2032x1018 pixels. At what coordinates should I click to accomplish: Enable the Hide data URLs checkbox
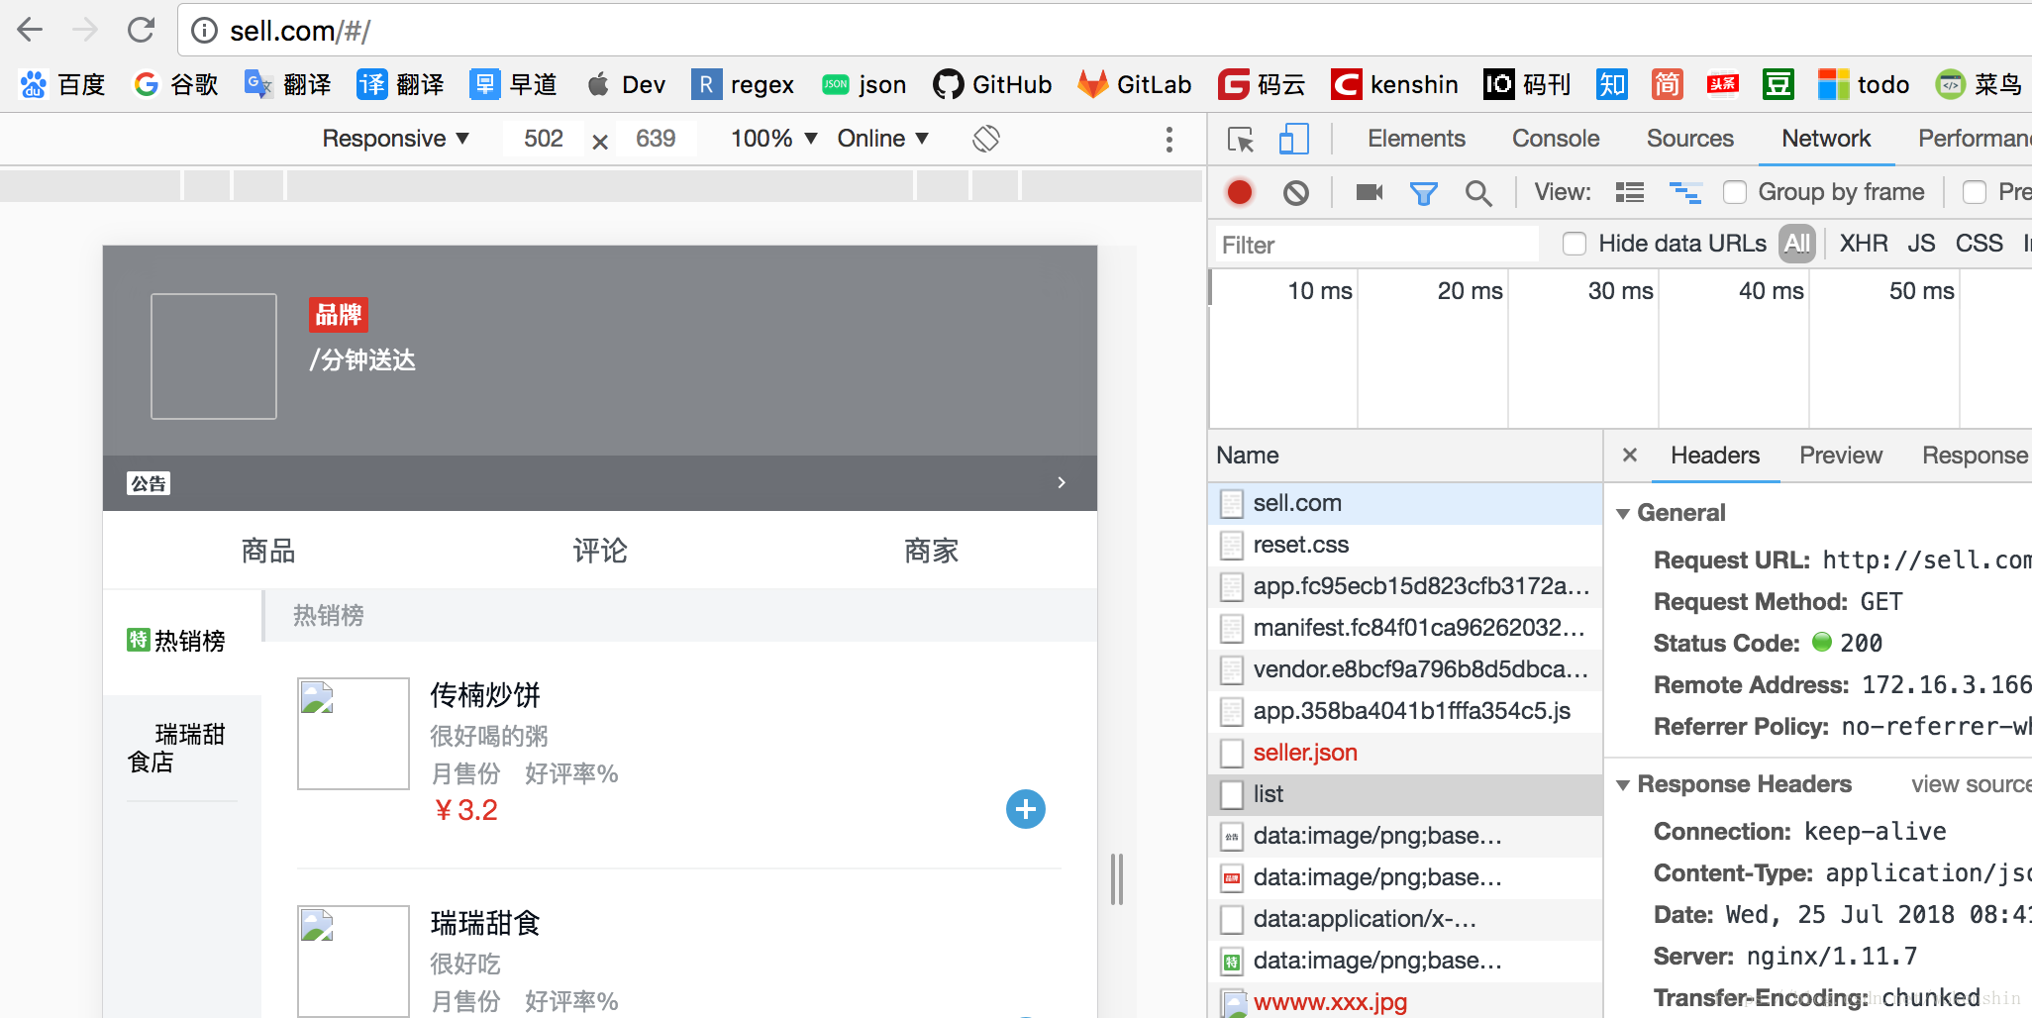coord(1575,244)
